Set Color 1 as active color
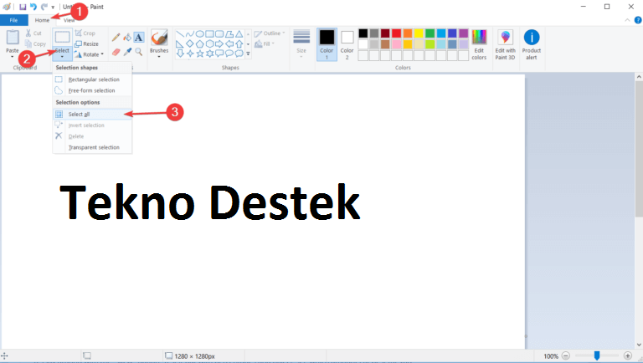Image resolution: width=643 pixels, height=363 pixels. coord(327,43)
